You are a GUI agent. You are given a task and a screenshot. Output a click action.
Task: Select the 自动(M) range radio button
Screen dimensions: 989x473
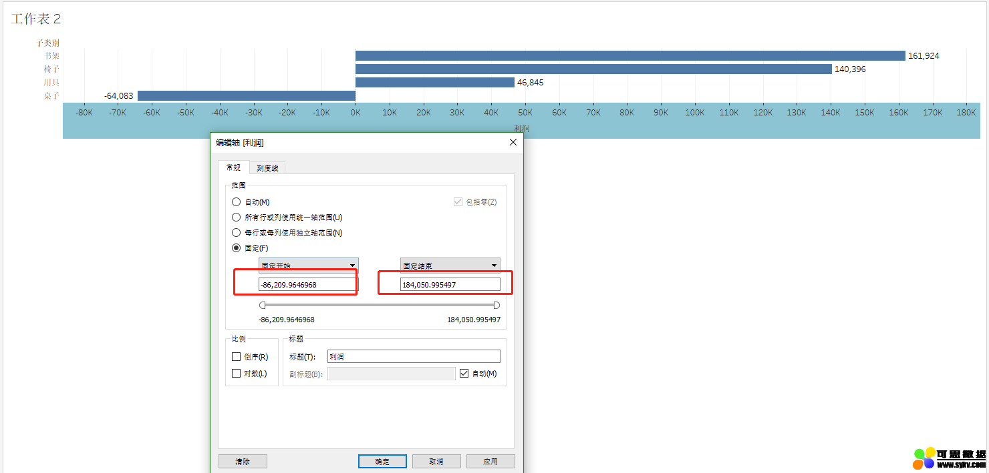(x=236, y=202)
